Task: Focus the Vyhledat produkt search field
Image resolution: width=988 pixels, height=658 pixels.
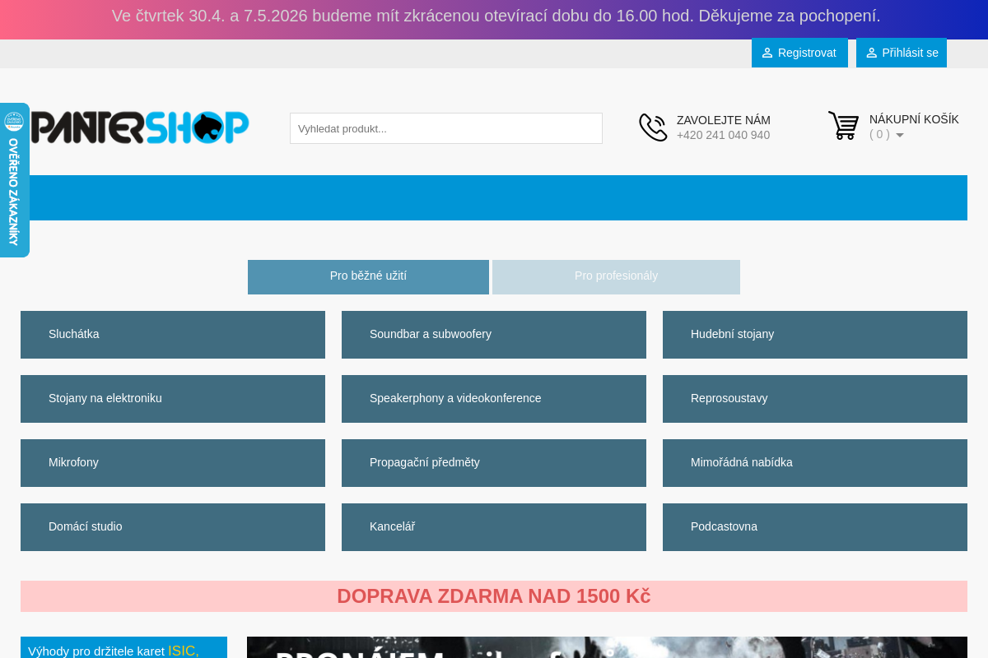Action: click(445, 128)
